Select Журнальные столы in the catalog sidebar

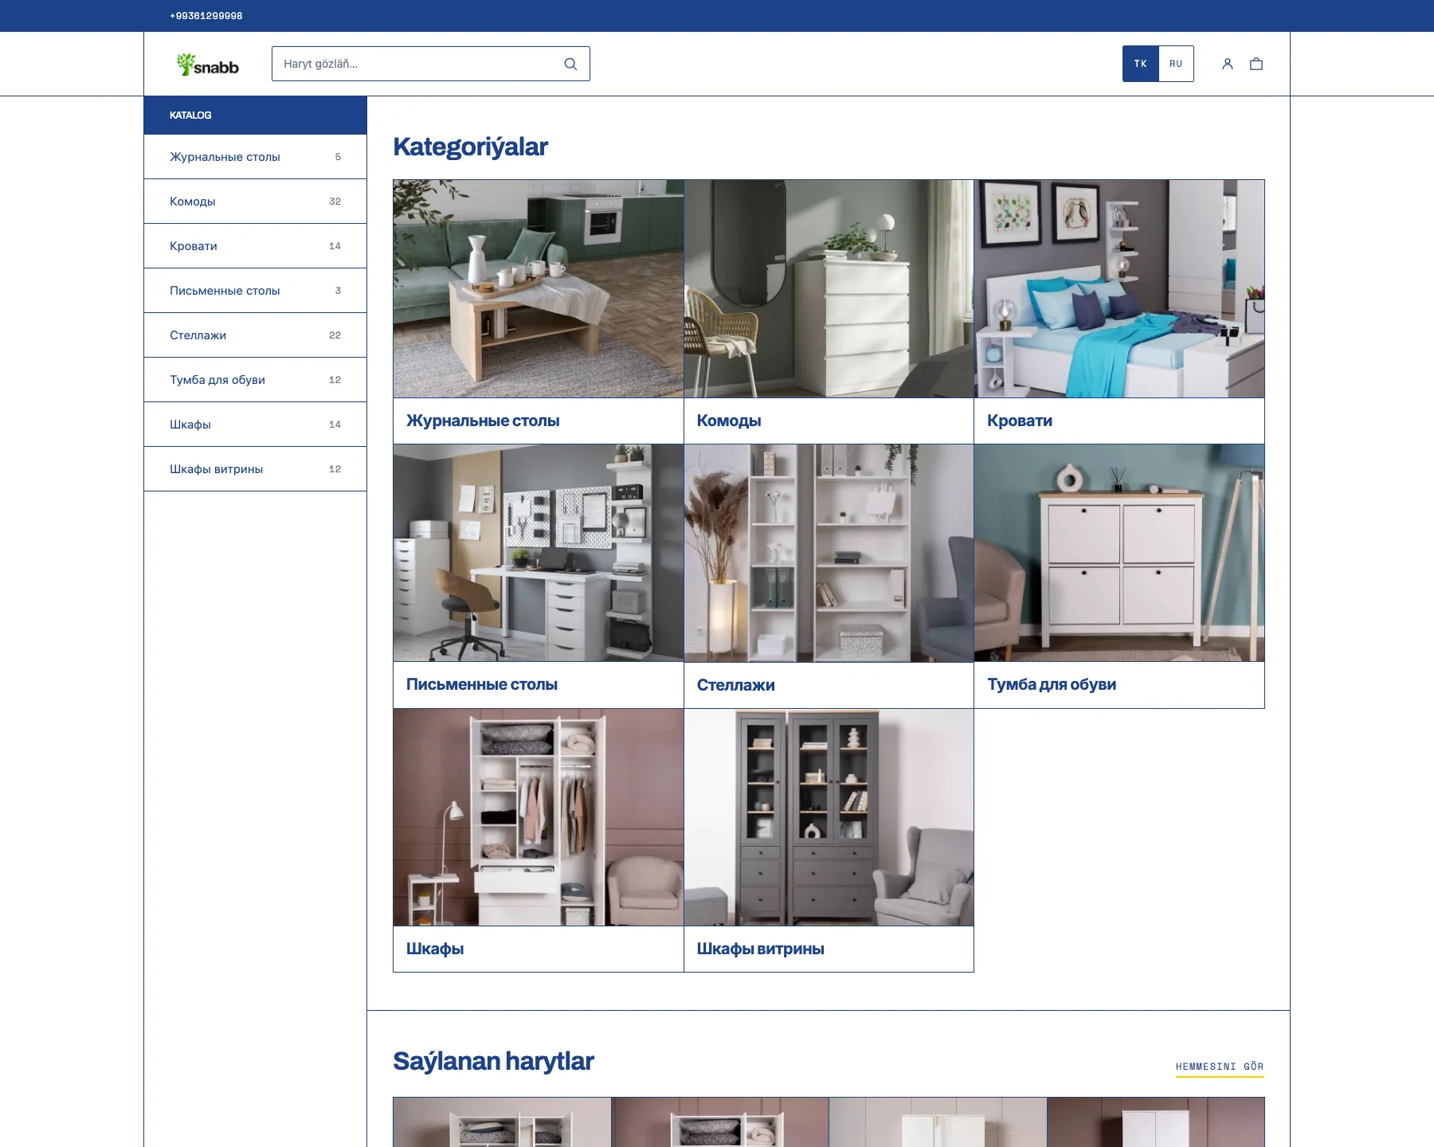[255, 157]
